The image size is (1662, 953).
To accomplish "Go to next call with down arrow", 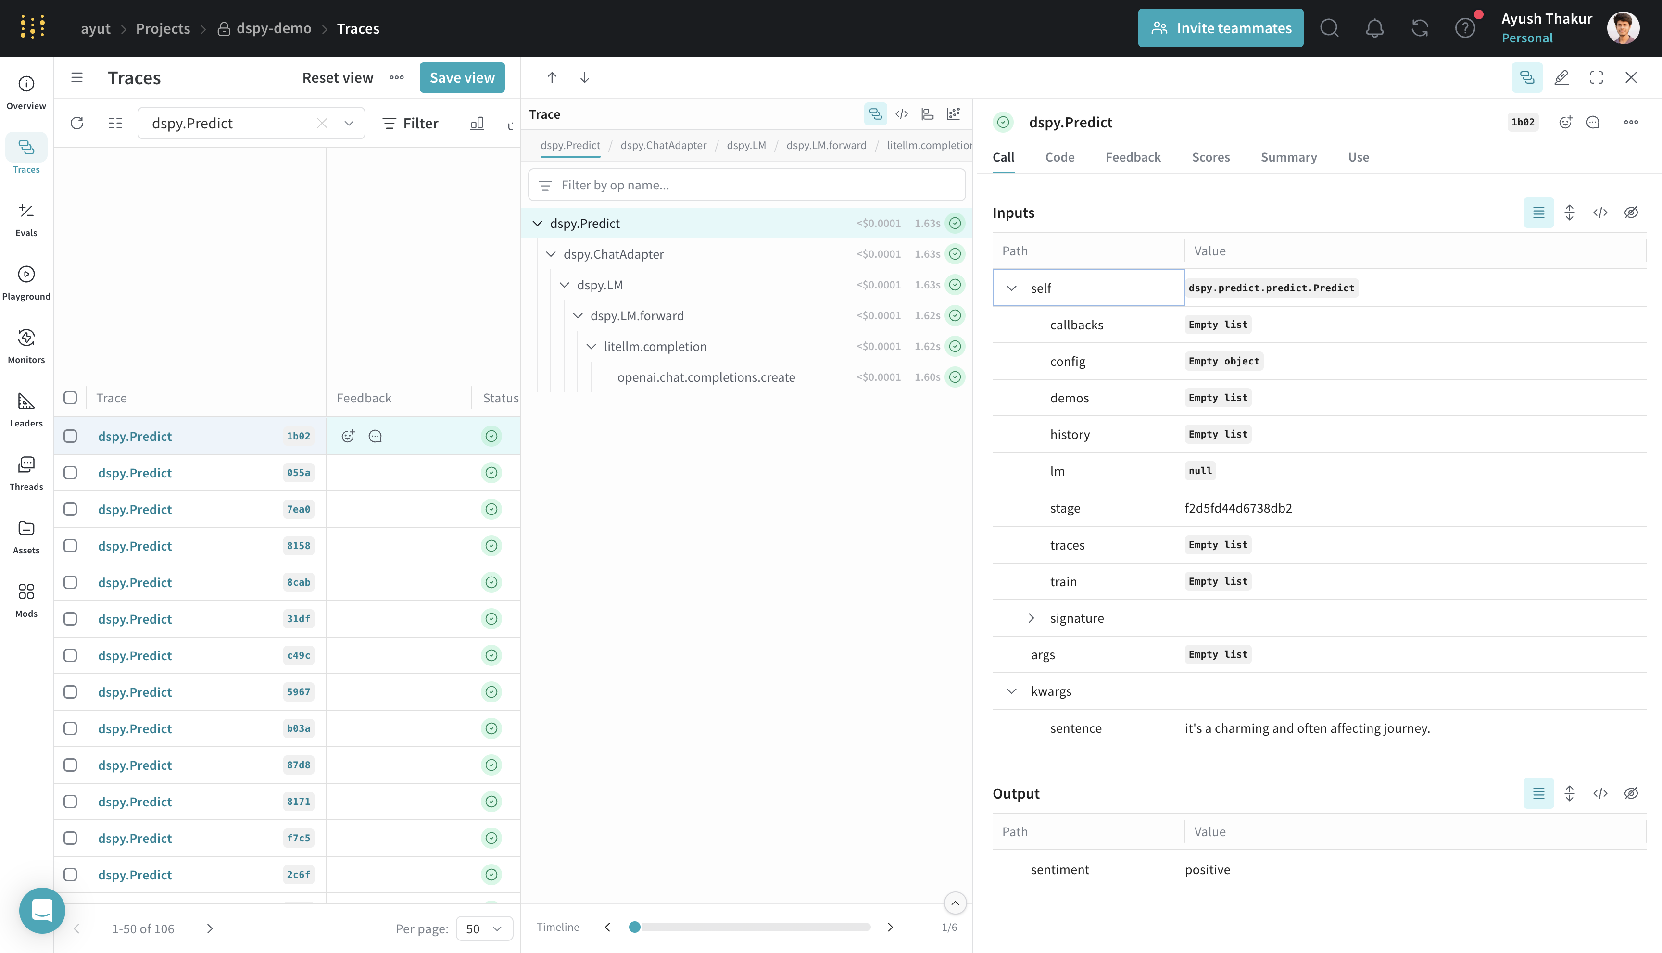I will click(585, 77).
